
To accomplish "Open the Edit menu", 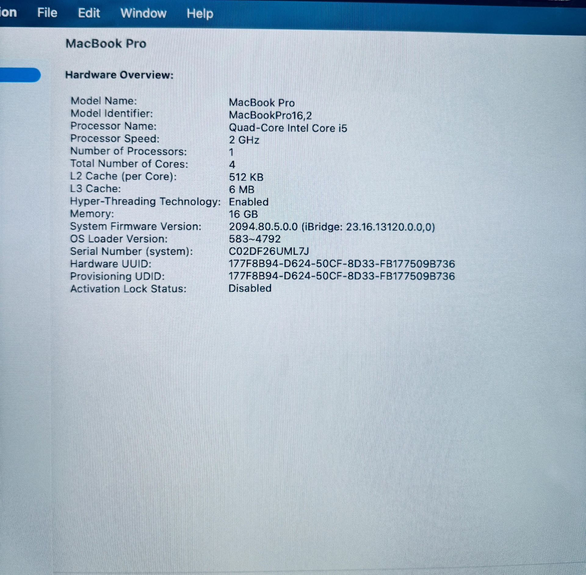I will (x=89, y=13).
